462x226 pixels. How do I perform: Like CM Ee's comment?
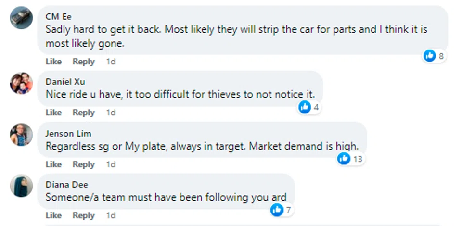coord(53,62)
